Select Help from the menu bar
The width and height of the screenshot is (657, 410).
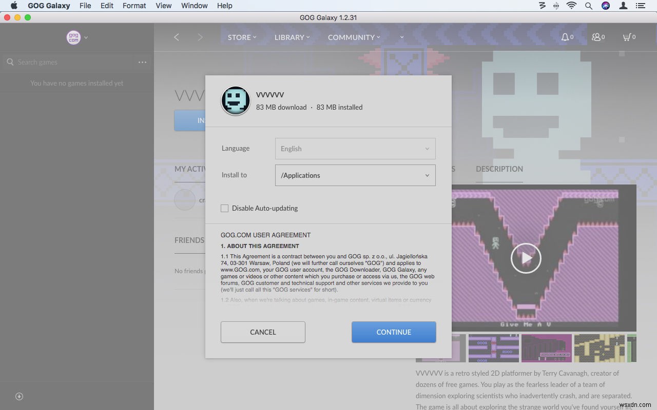click(x=224, y=6)
